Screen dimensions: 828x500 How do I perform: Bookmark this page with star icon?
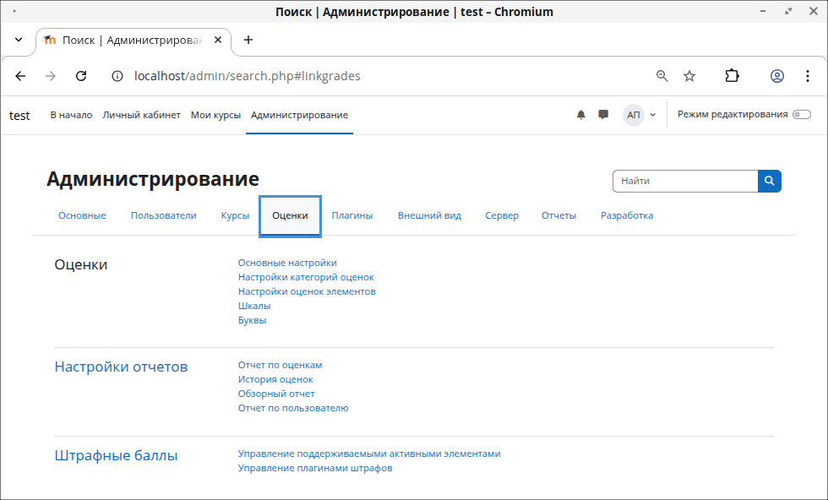(689, 76)
